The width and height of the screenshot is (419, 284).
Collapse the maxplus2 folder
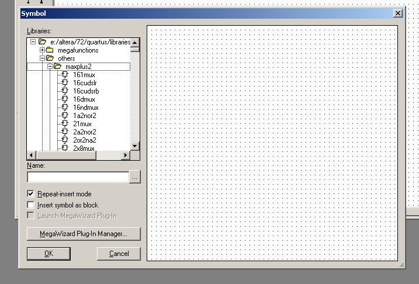point(50,66)
